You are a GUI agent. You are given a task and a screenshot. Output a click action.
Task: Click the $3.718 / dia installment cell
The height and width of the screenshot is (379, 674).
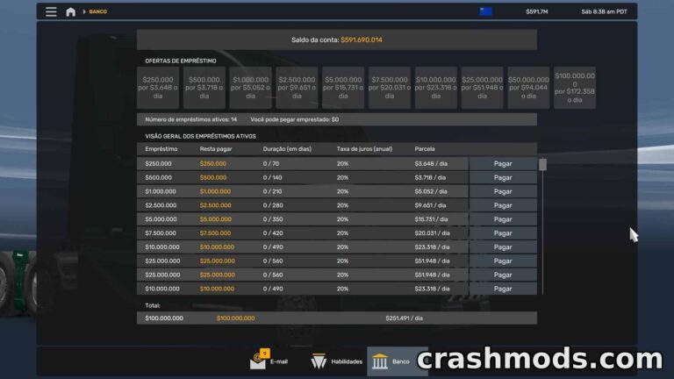click(x=430, y=177)
